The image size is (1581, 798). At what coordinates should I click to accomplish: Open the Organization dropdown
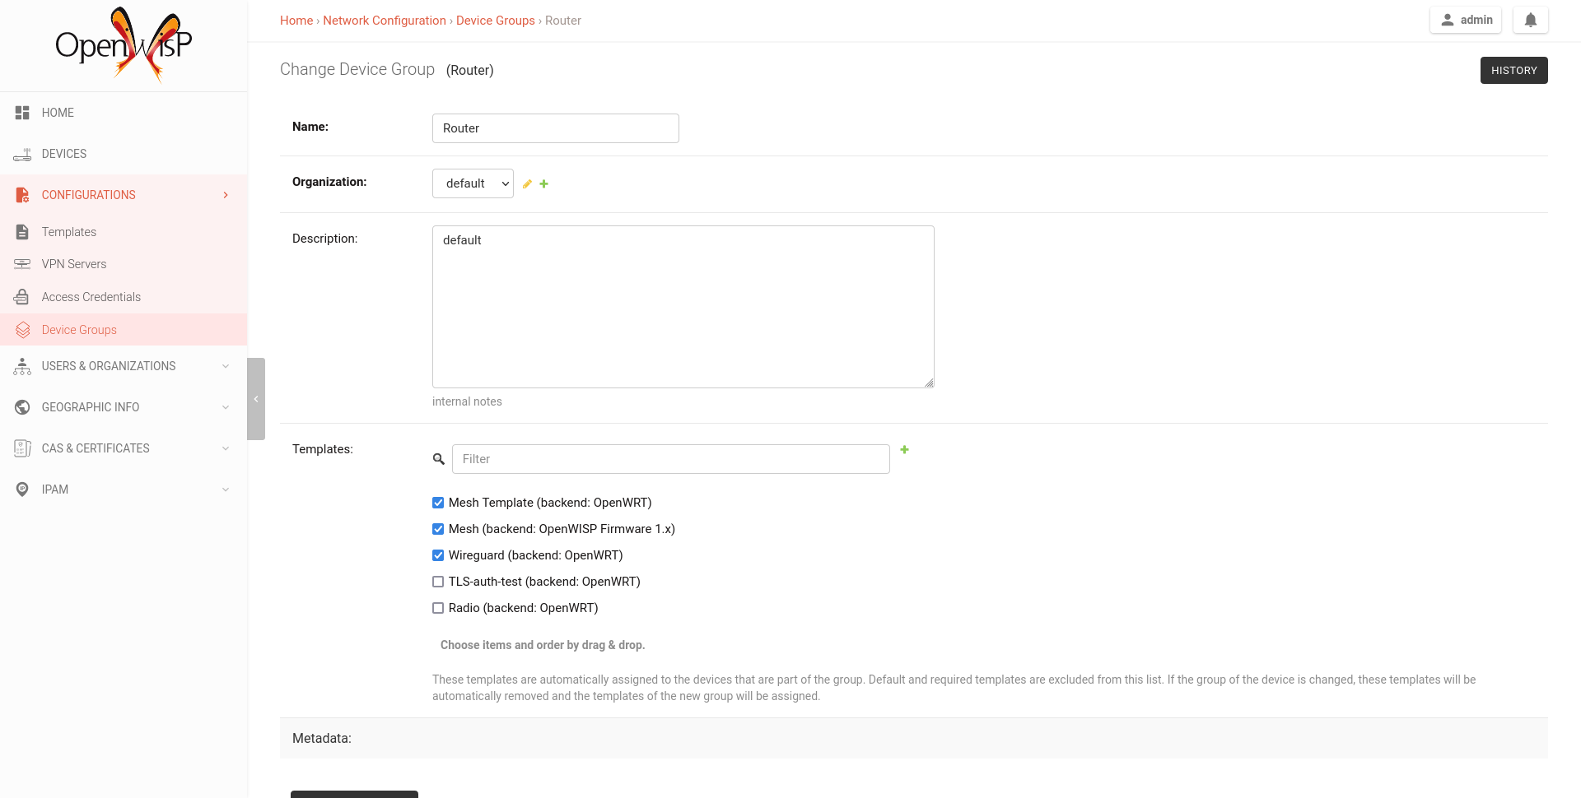click(x=473, y=183)
